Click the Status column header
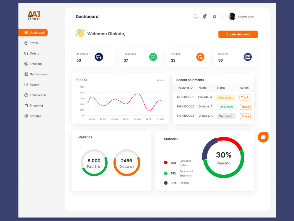This screenshot has height=221, width=294. point(221,88)
